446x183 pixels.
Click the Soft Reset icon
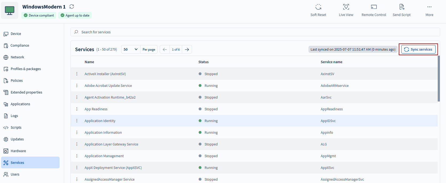click(318, 7)
